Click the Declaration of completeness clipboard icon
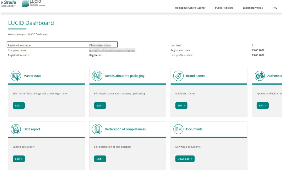Viewport: 282px width, 179px height. click(x=97, y=129)
